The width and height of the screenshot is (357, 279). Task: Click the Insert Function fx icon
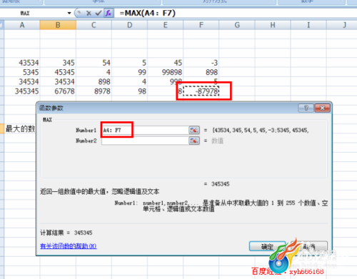pos(109,13)
